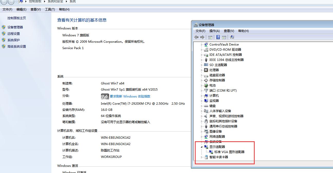Screen dimensions: 333x173
Task: Expand the 网络适配器 category
Action: pos(202,136)
